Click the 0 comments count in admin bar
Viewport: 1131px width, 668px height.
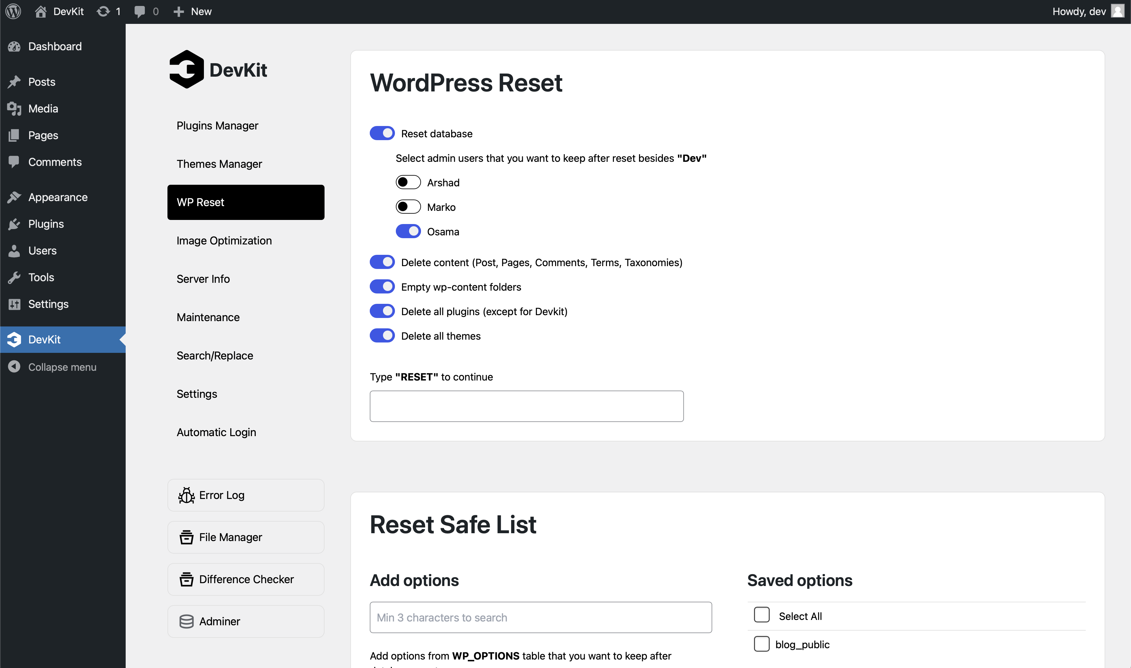(156, 12)
